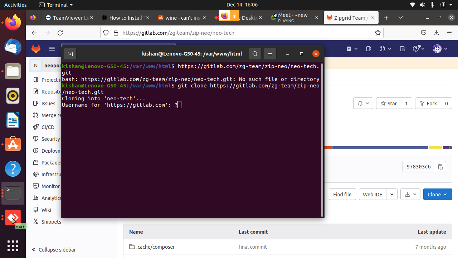Expand the list all tabs chevron

coord(401,18)
